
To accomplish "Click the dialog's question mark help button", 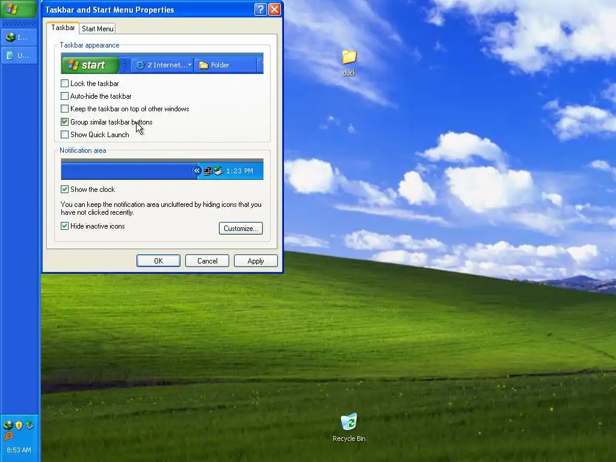I will 260,10.
